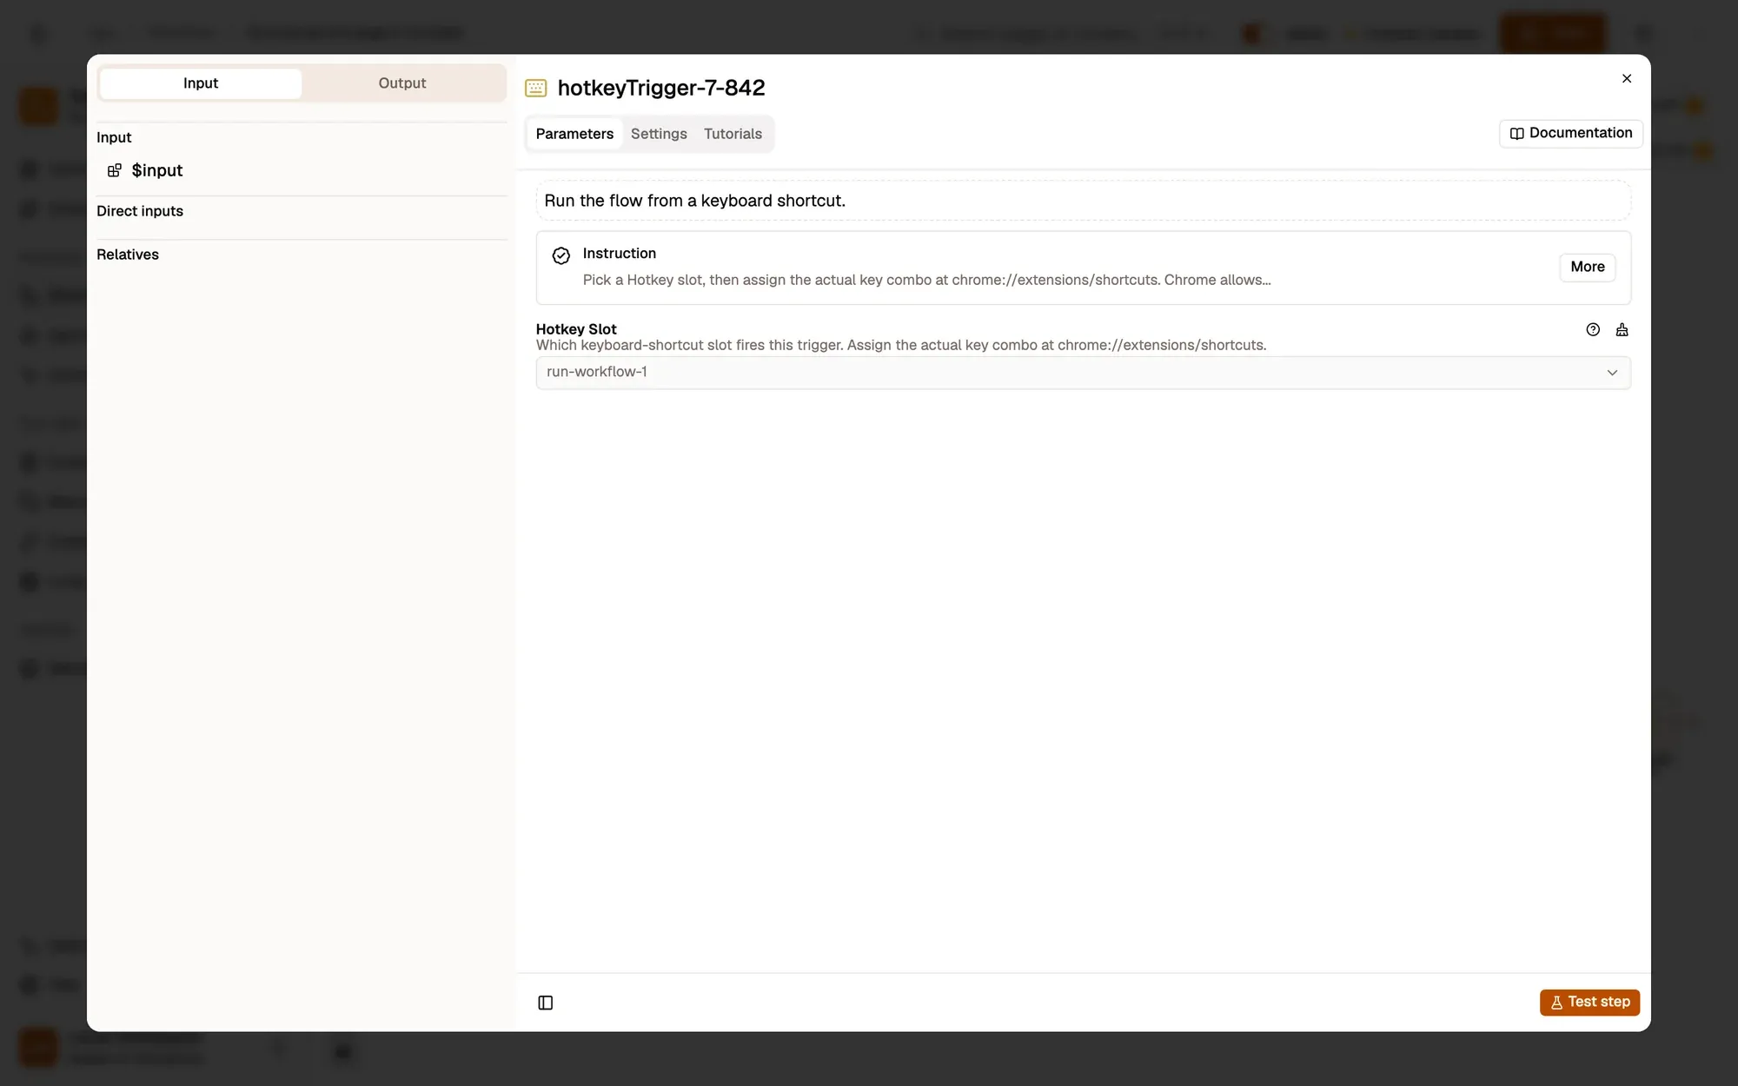Click the flask icon on Test step
The width and height of the screenshot is (1738, 1086).
[1556, 1003]
